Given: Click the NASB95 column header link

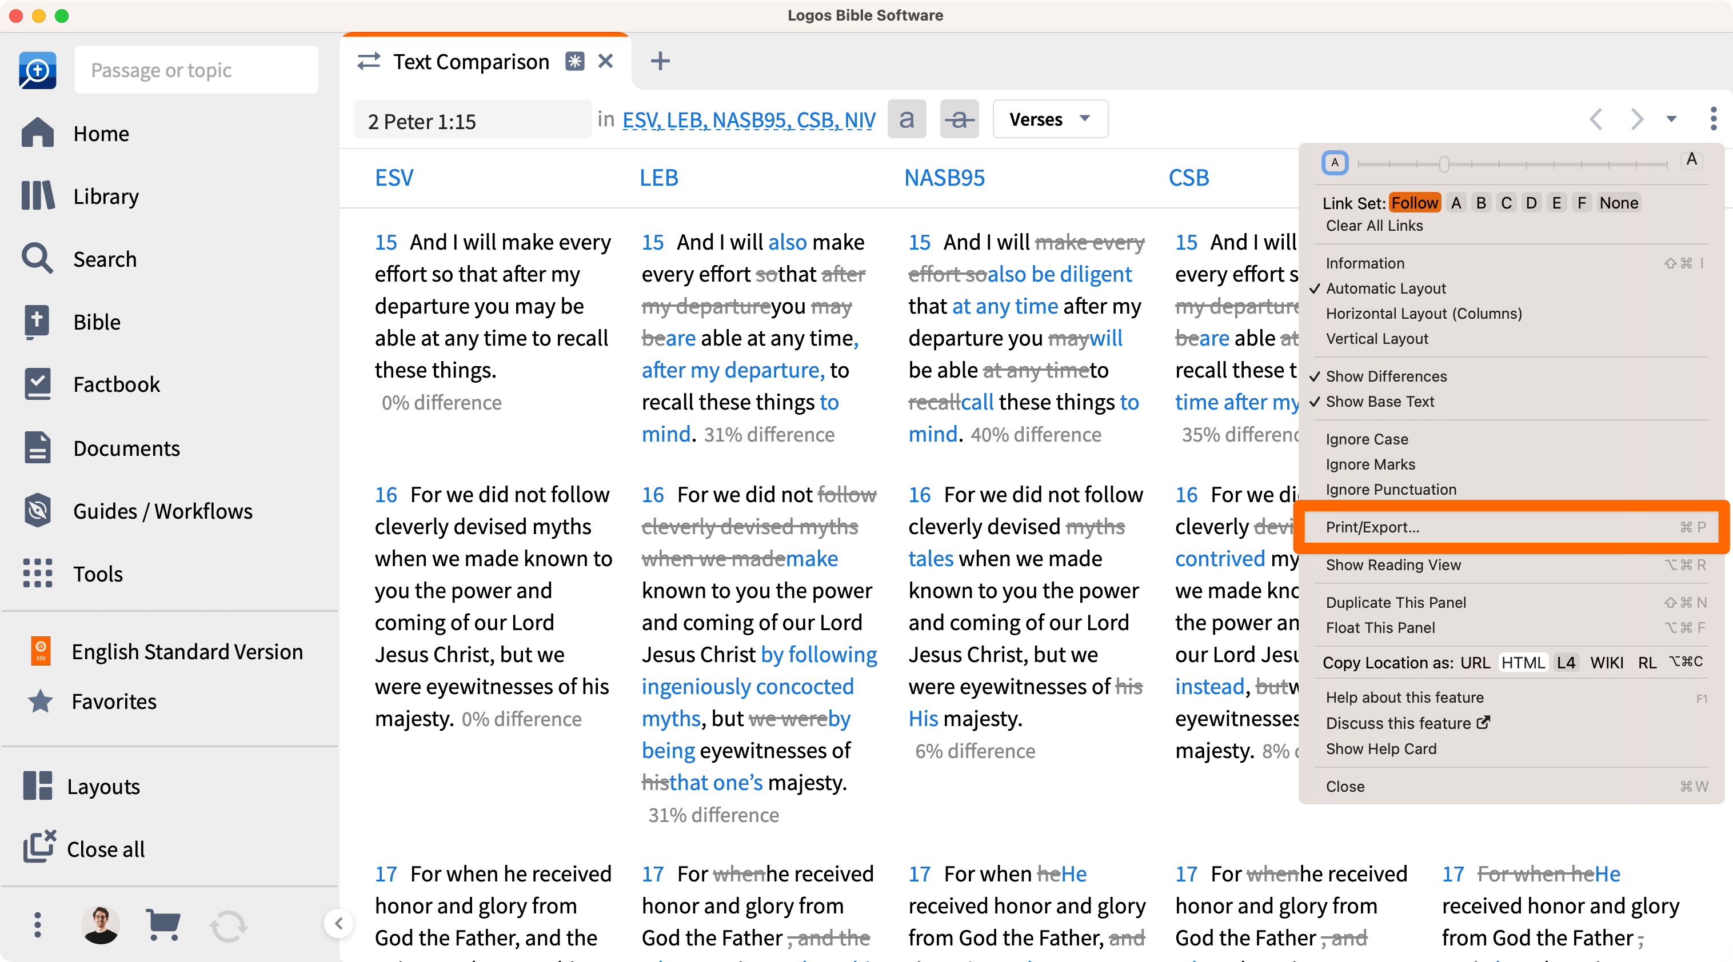Looking at the screenshot, I should point(944,178).
